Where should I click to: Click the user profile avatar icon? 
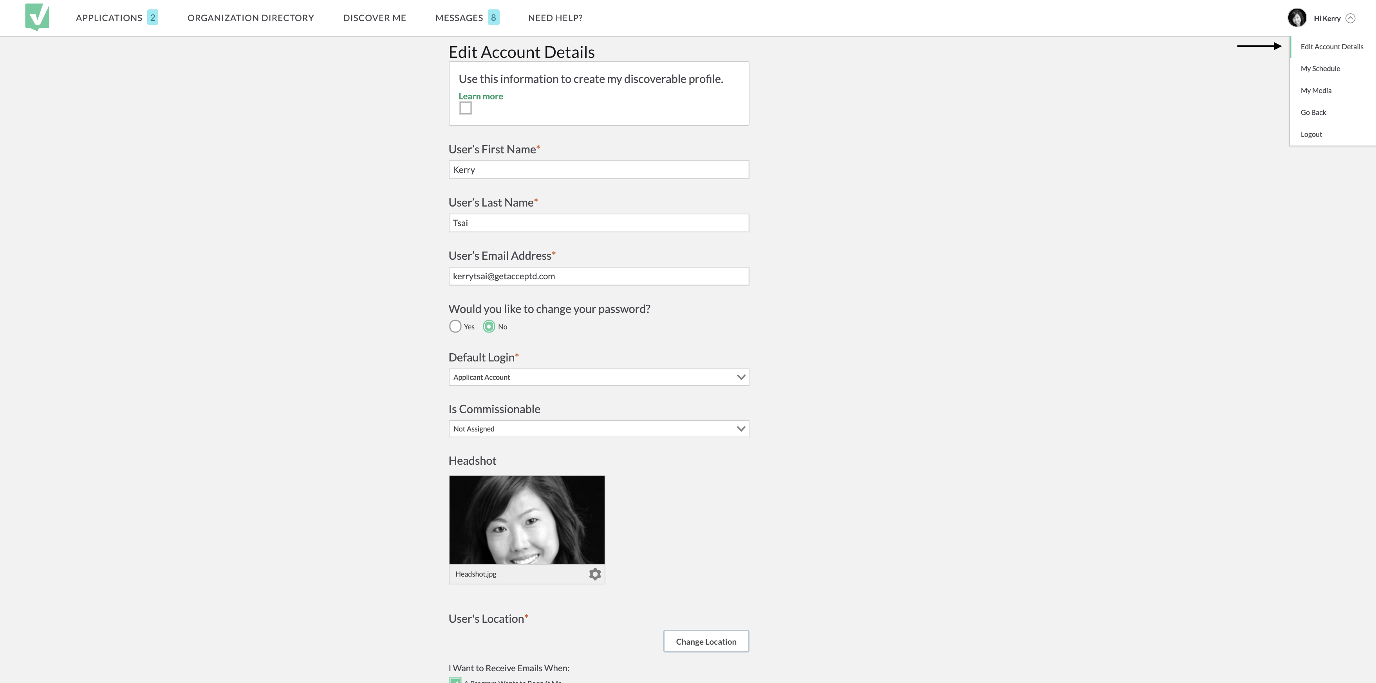click(1296, 18)
